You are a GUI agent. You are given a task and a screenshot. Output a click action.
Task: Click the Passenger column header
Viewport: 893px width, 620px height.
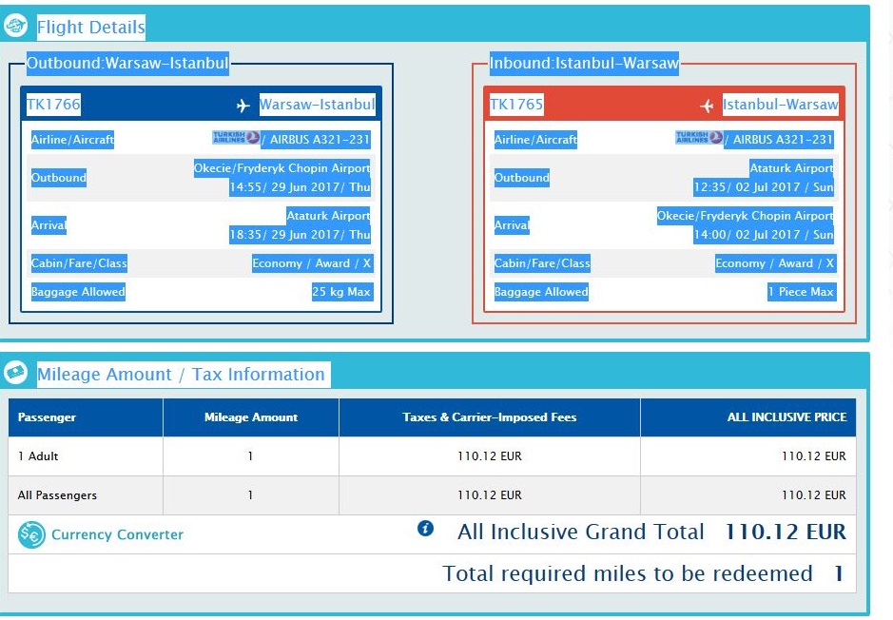click(47, 417)
